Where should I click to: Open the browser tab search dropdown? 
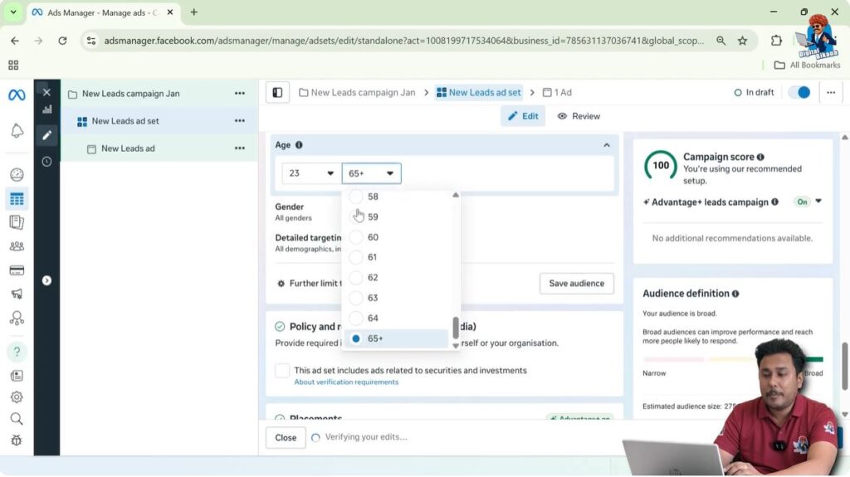pos(13,12)
